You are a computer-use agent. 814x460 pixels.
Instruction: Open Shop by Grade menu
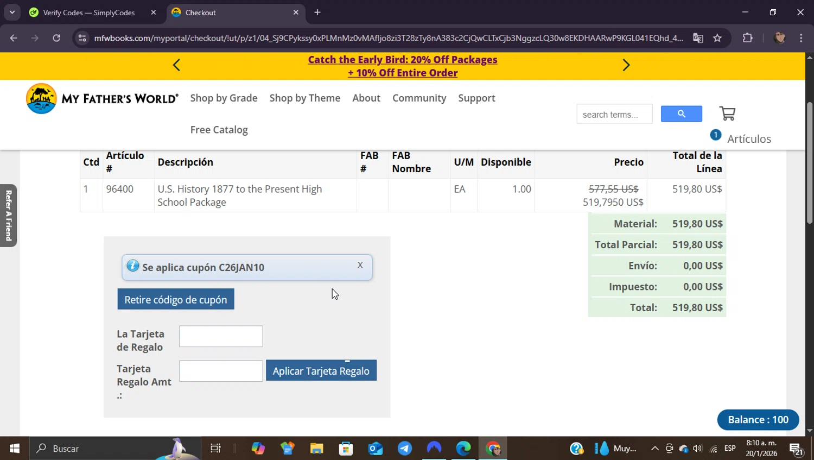224,98
